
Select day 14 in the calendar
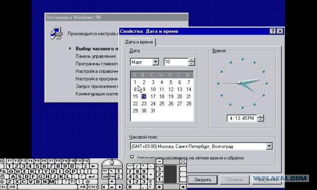click(x=188, y=89)
